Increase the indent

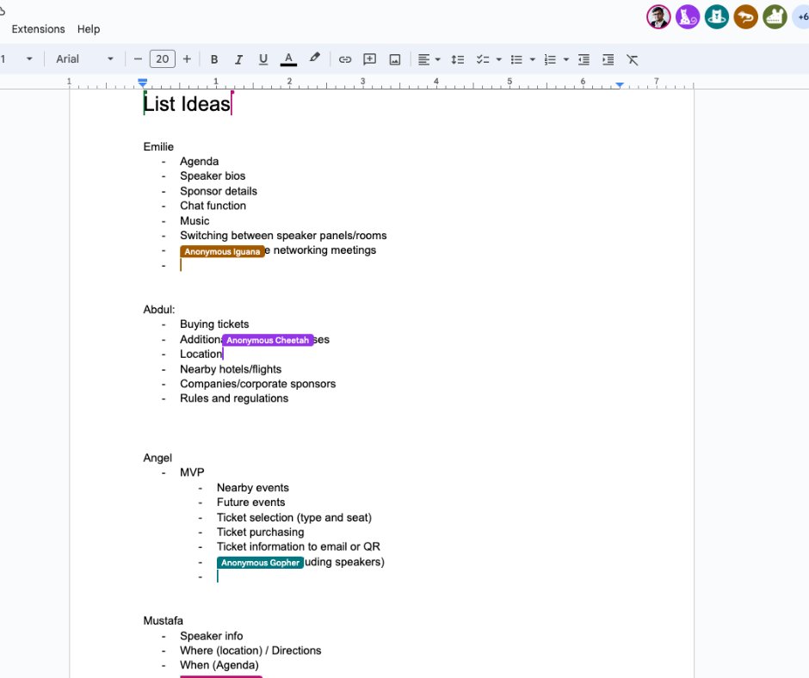coord(608,59)
